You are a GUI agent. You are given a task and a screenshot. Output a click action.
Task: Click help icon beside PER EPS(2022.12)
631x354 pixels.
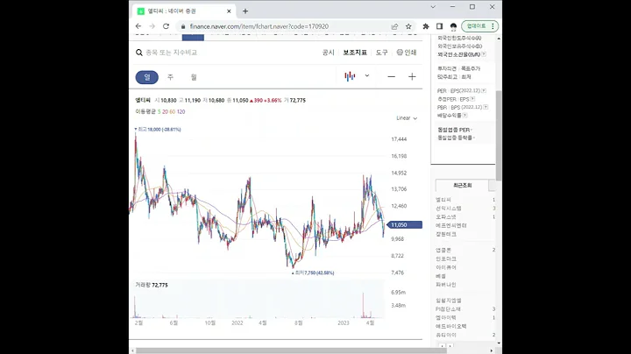point(484,91)
